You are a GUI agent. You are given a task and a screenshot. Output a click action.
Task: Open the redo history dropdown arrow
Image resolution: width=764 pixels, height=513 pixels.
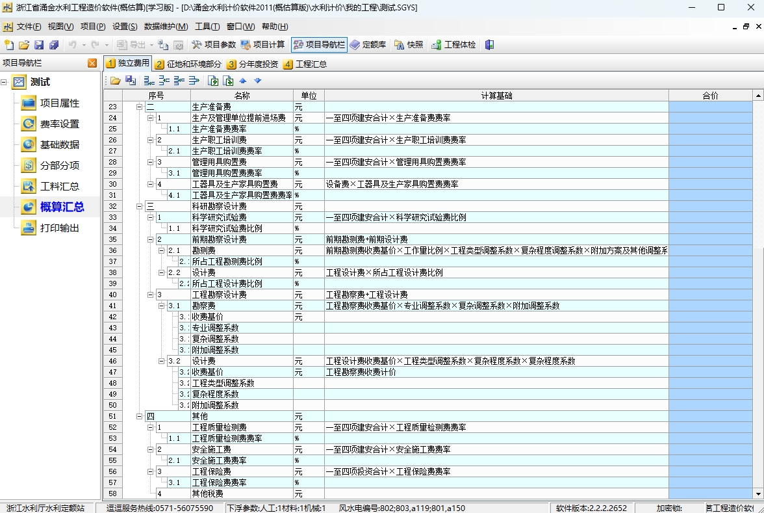tap(107, 45)
